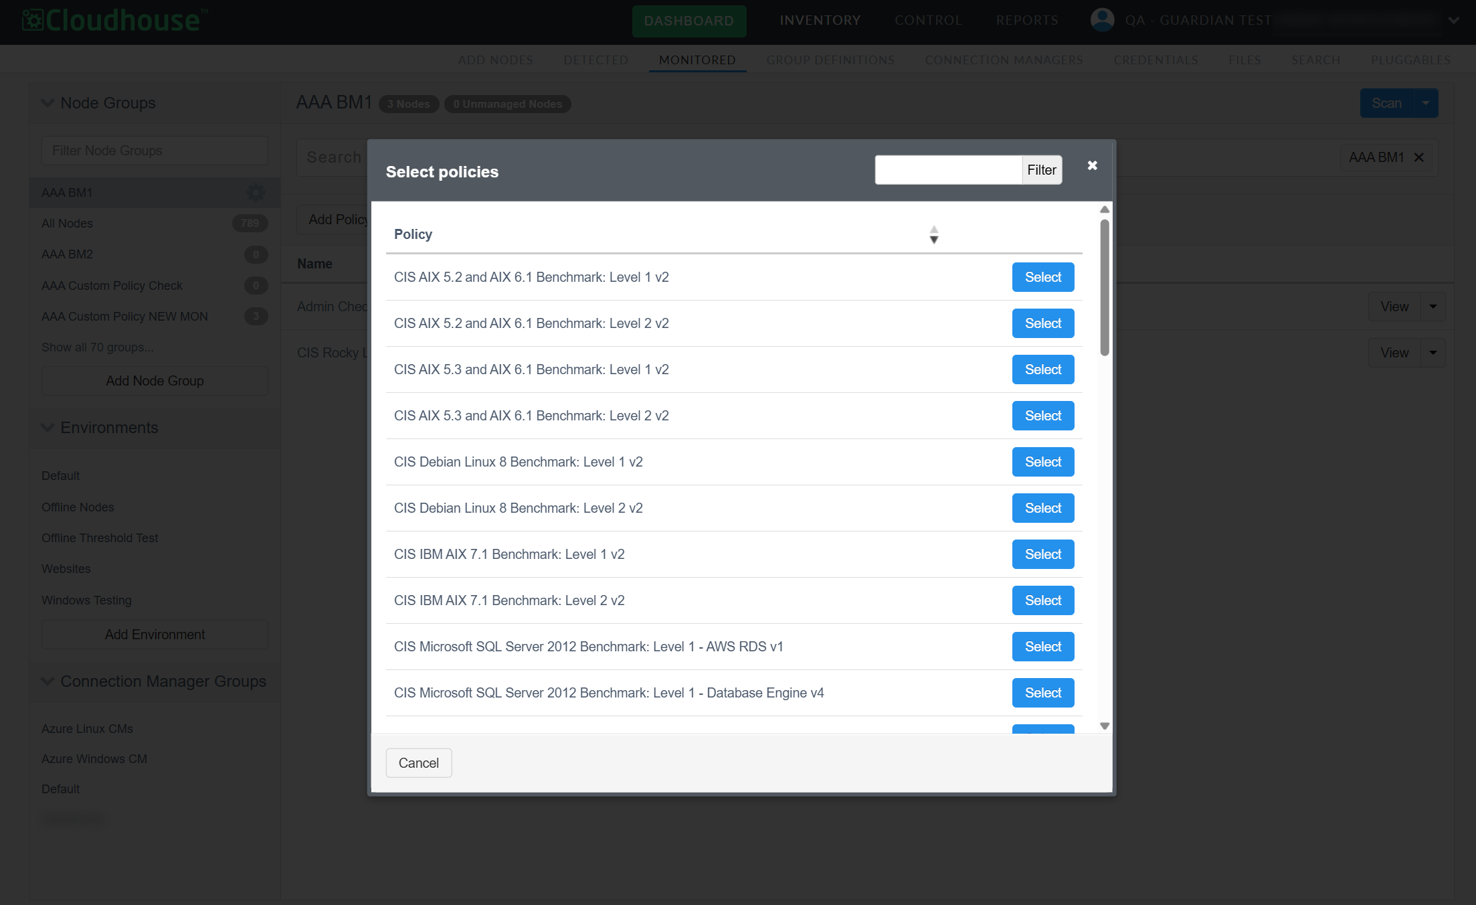This screenshot has height=905, width=1476.
Task: Select CIS IBM AIX 7.1 Level 2
Action: [1043, 600]
